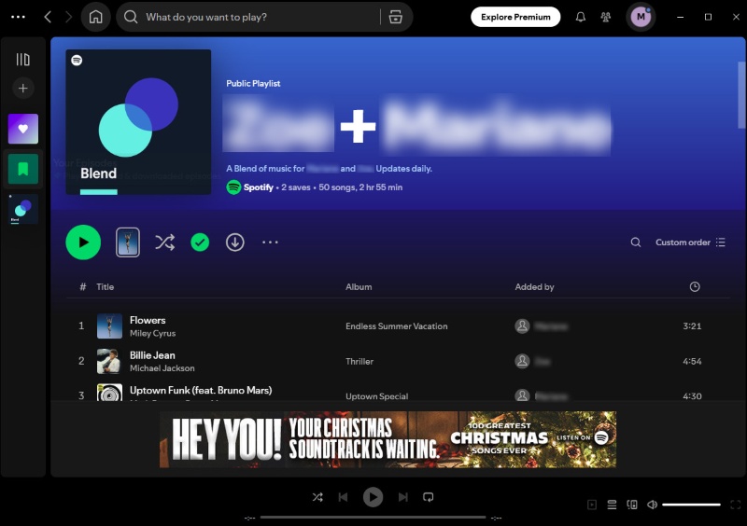Download the playlist
Viewport: 747px width, 526px height.
[235, 242]
